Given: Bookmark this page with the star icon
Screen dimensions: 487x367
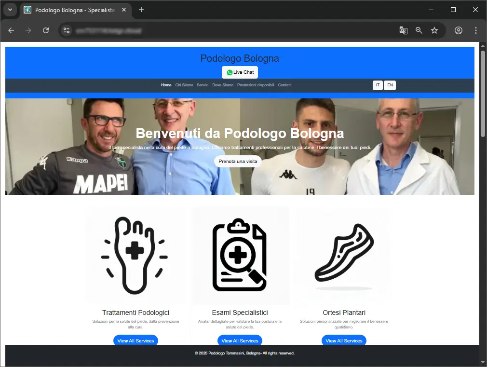Looking at the screenshot, I should [x=434, y=30].
